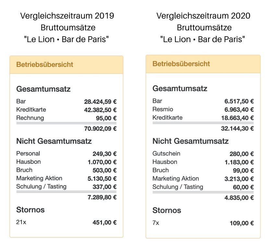Select the Resmio amount 6.963,40 €
271x249 pixels.
(x=239, y=110)
